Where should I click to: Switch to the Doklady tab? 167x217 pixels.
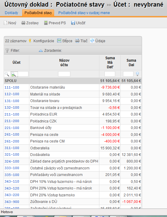tap(11, 13)
